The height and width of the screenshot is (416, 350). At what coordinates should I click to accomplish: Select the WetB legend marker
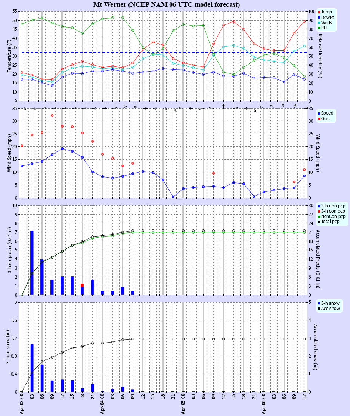click(x=318, y=23)
